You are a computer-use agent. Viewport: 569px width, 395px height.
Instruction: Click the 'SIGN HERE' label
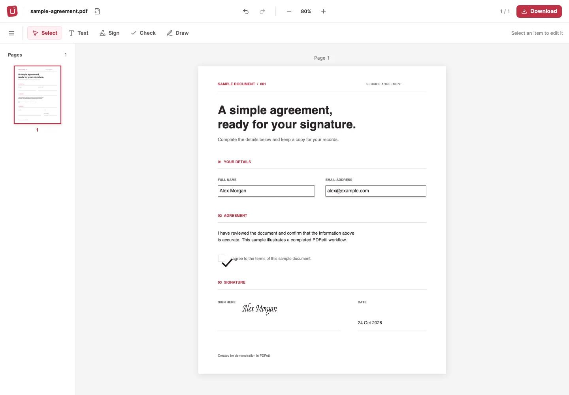(x=227, y=302)
